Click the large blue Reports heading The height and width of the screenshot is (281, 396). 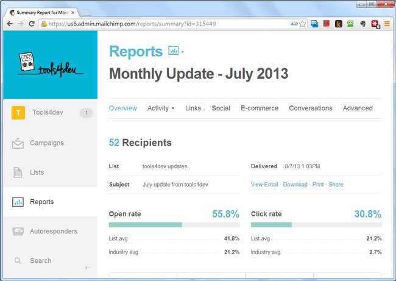tap(136, 51)
